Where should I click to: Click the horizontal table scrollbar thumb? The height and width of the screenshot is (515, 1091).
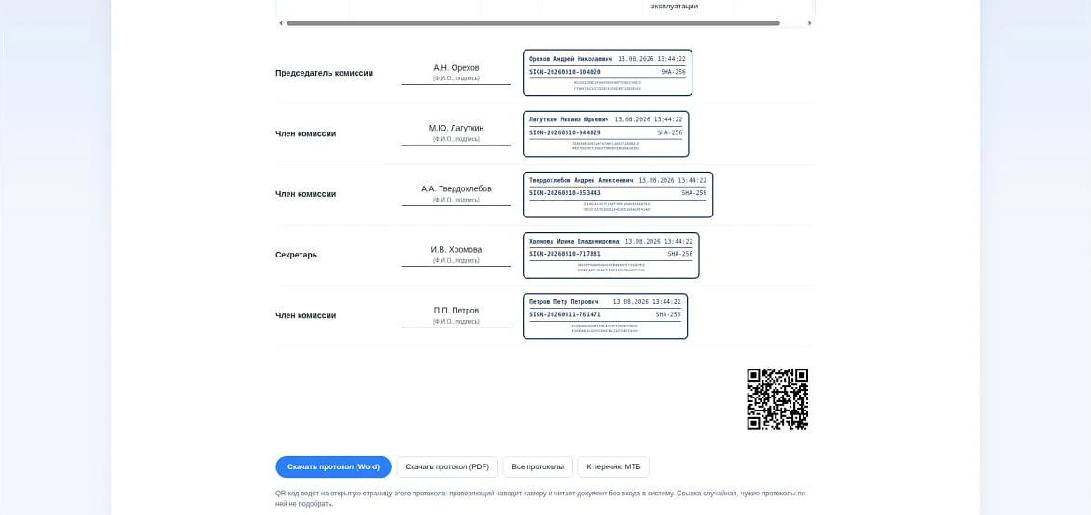point(533,23)
